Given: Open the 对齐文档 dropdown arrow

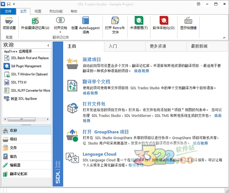Looking at the screenshot, I should tap(60, 32).
